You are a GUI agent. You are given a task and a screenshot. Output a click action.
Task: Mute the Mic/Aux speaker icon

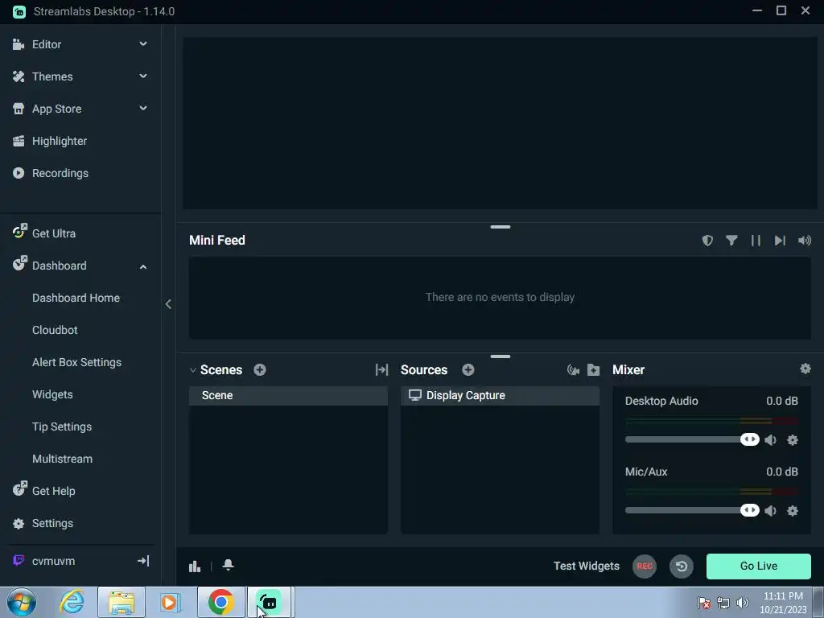(770, 511)
